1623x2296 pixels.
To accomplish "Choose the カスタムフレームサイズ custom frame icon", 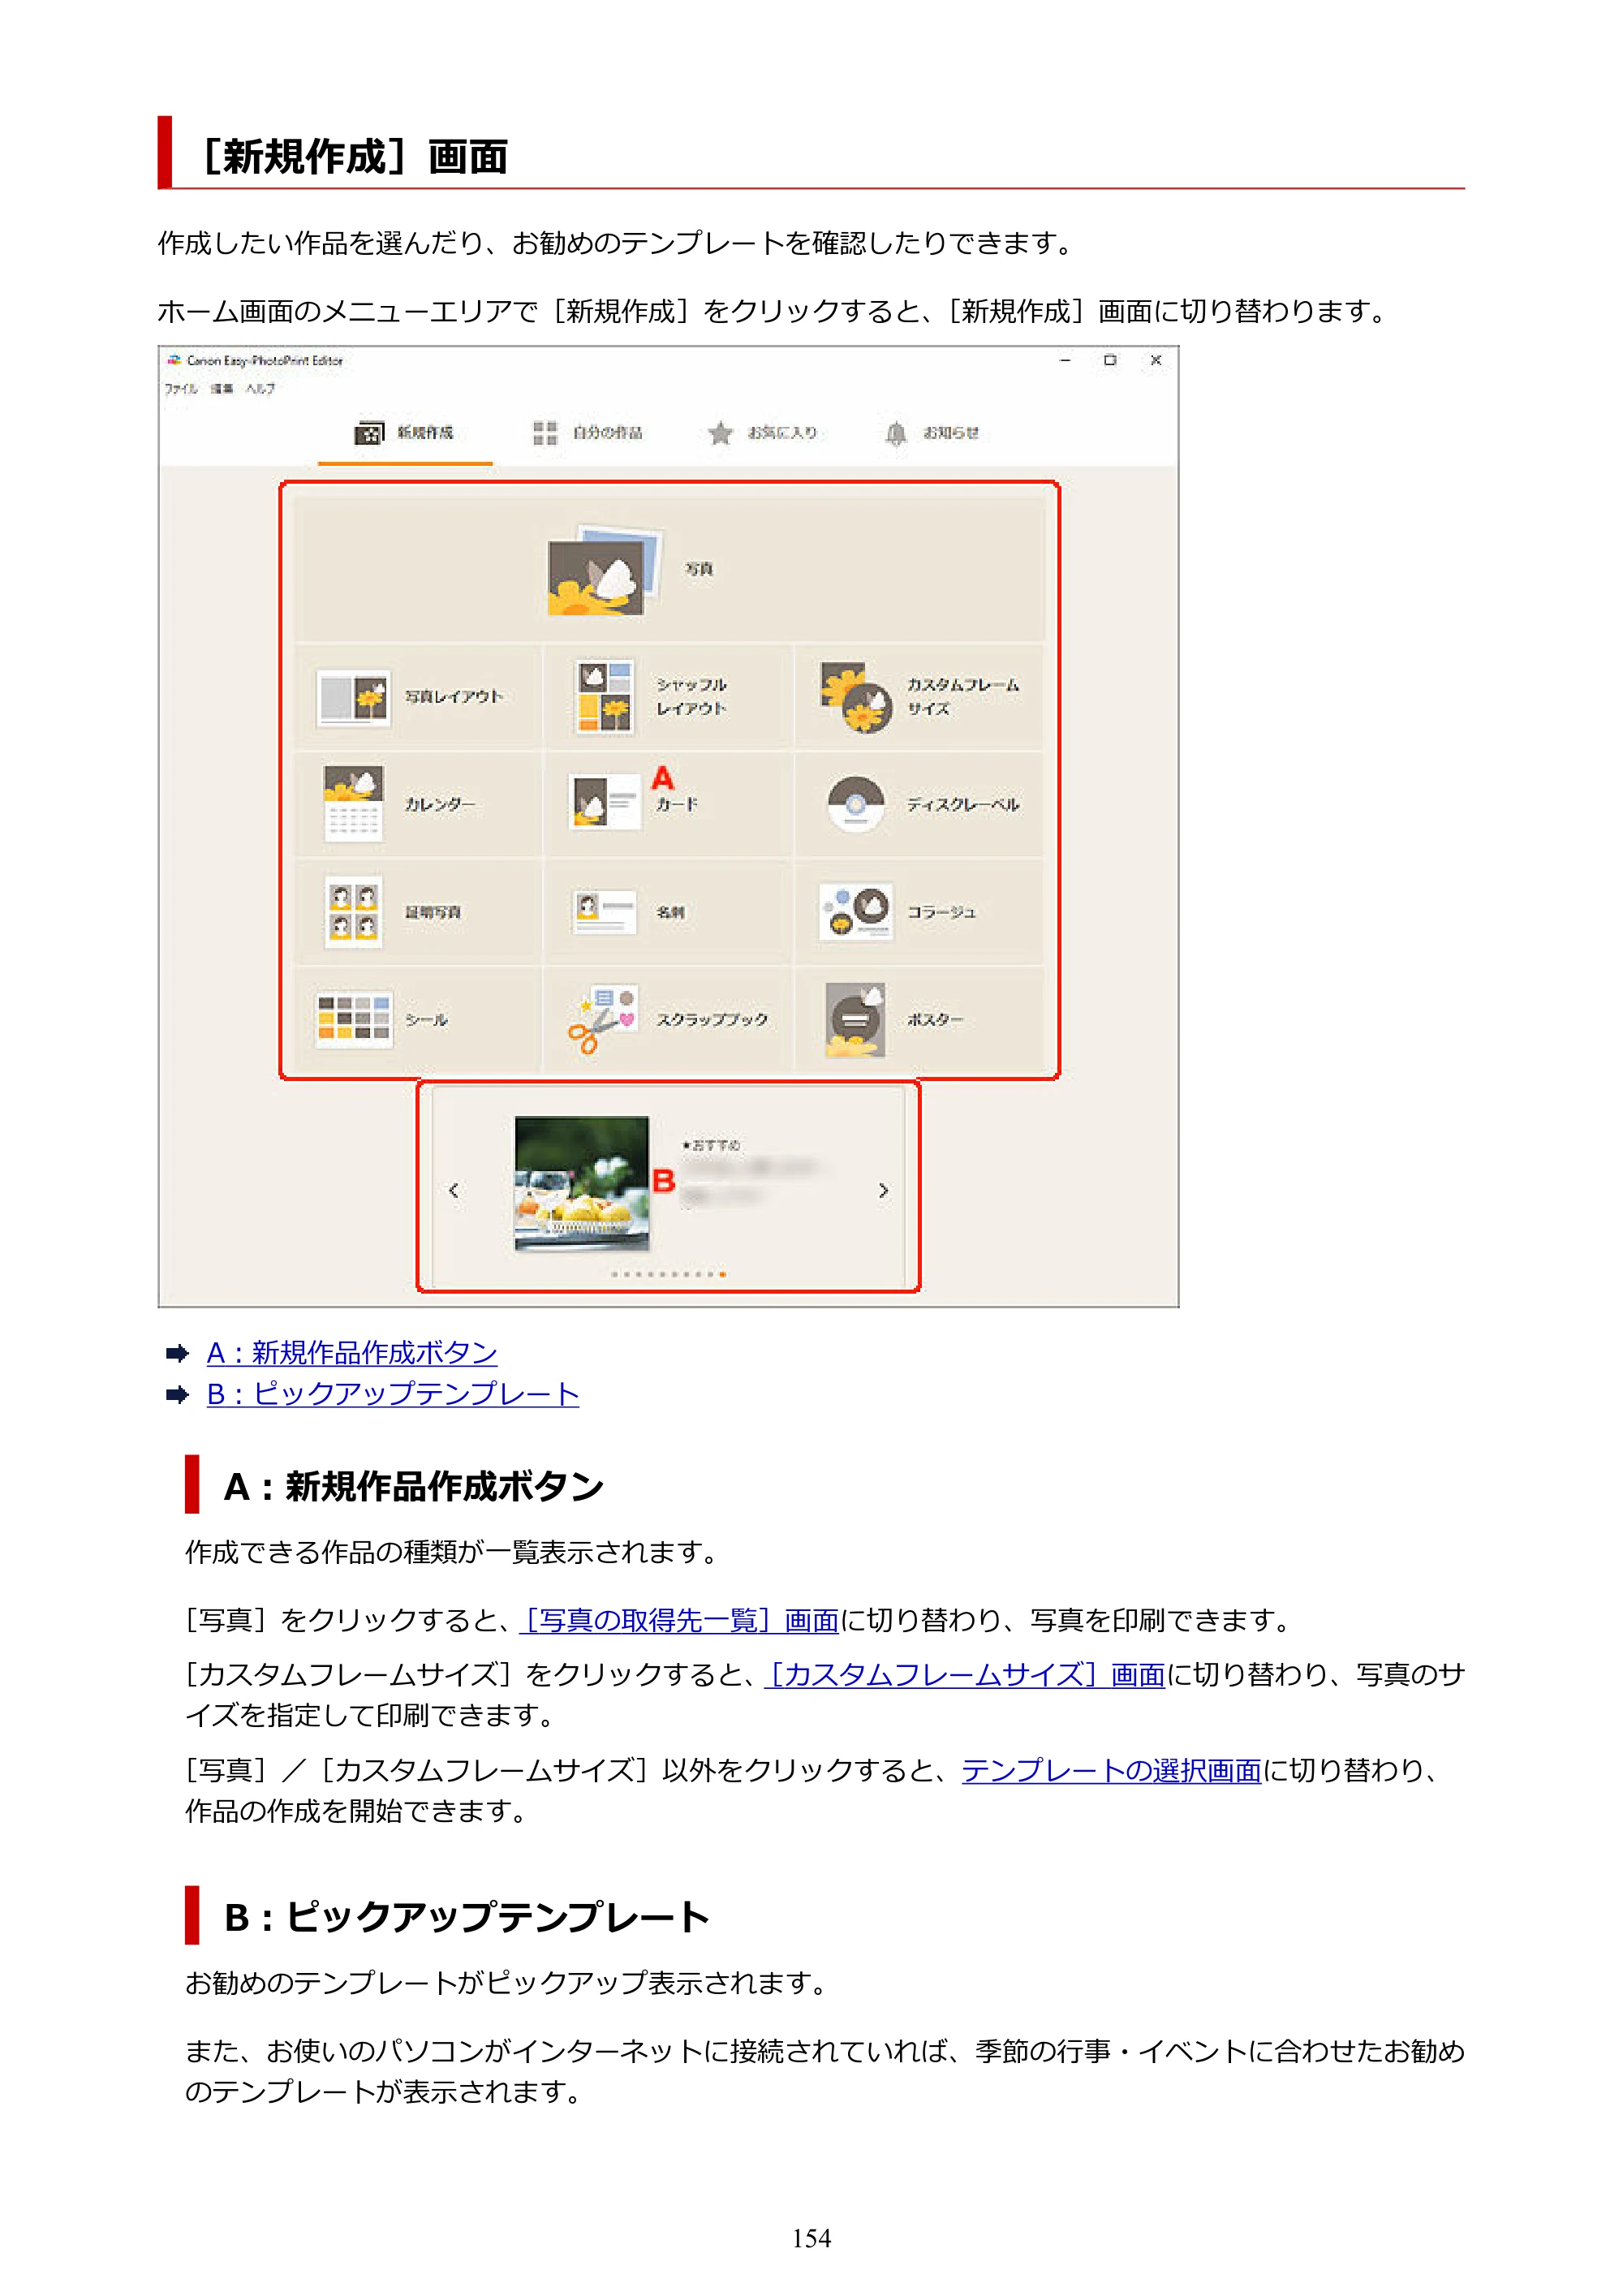I will (856, 697).
